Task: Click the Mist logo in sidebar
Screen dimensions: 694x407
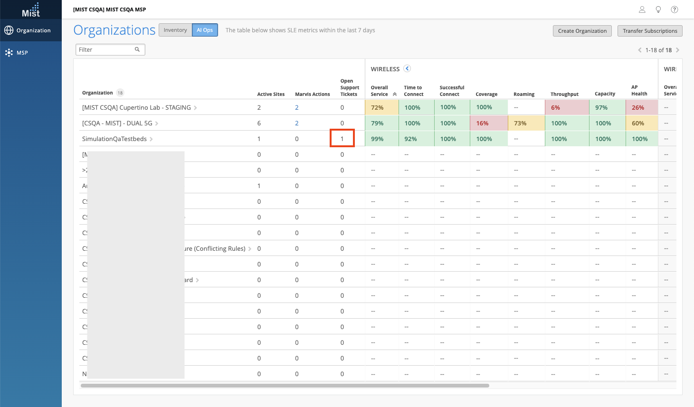Action: point(31,9)
